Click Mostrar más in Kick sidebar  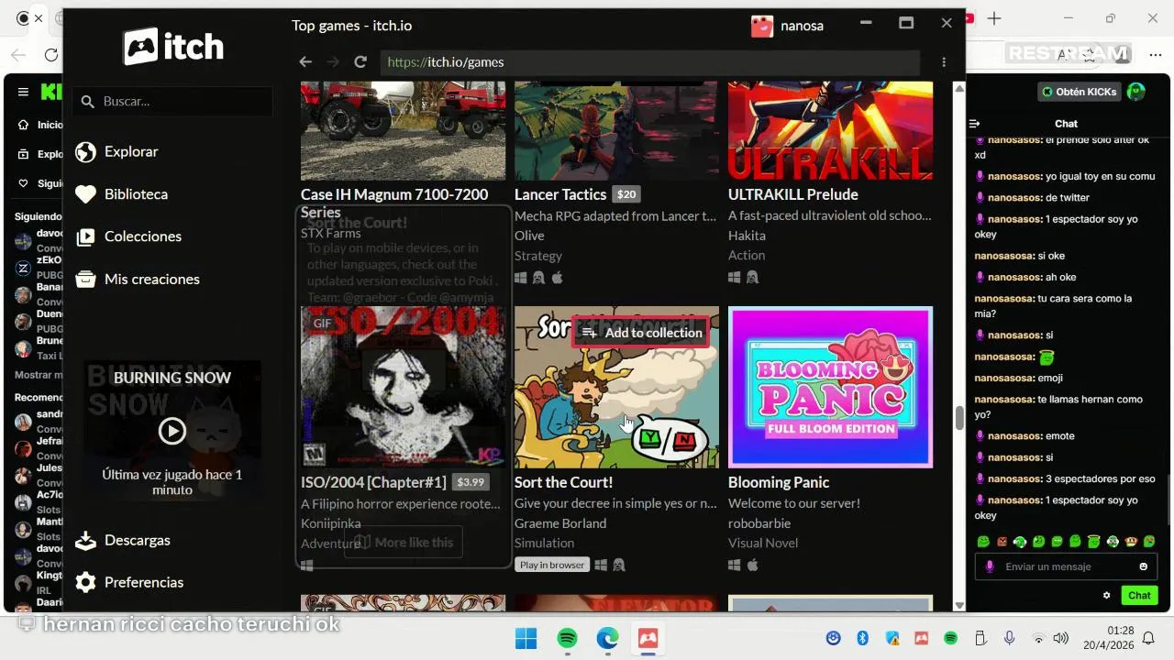[39, 375]
